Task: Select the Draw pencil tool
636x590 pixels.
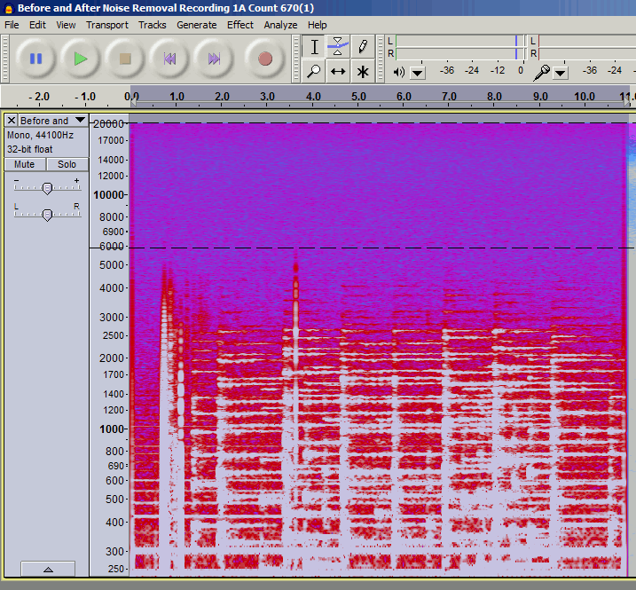Action: (x=363, y=47)
